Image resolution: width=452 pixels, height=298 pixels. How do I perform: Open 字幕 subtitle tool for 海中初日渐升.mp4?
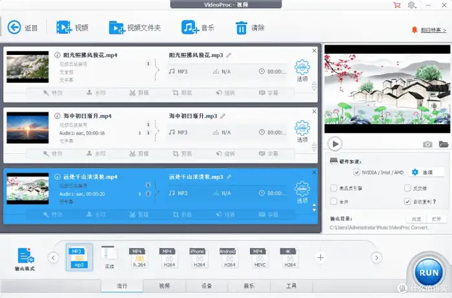pos(268,154)
